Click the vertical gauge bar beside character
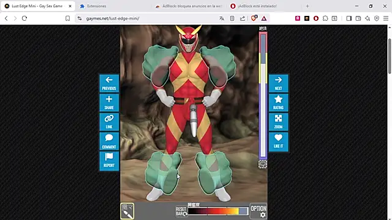This screenshot has width=392, height=220. point(263,95)
